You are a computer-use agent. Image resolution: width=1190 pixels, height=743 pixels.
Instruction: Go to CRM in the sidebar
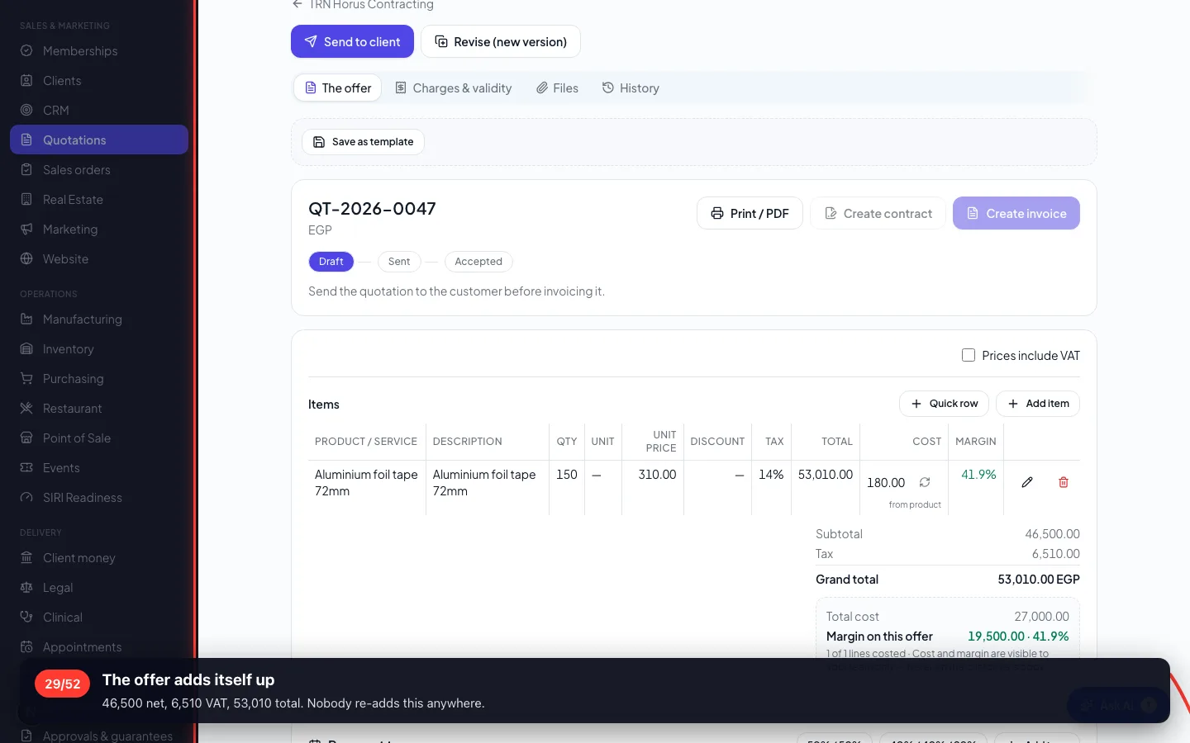click(x=99, y=111)
